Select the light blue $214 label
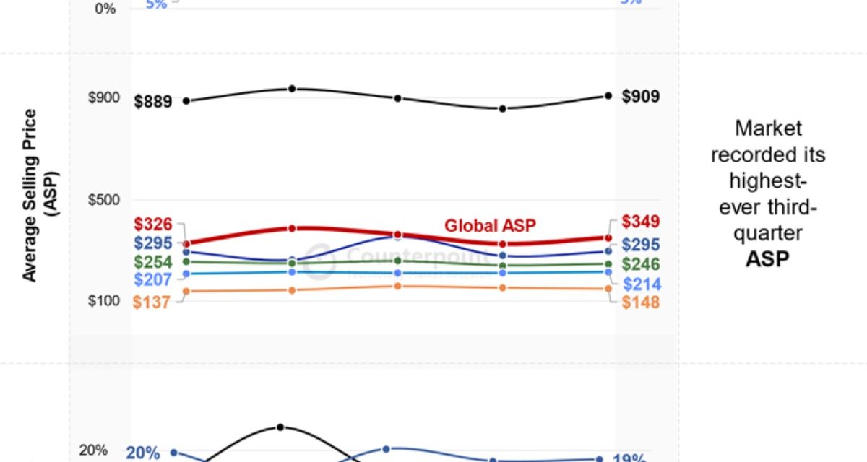The image size is (867, 462). coord(641,284)
